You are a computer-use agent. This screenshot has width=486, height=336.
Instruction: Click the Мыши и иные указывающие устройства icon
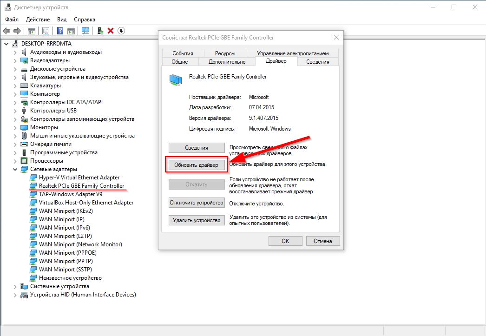pos(24,136)
